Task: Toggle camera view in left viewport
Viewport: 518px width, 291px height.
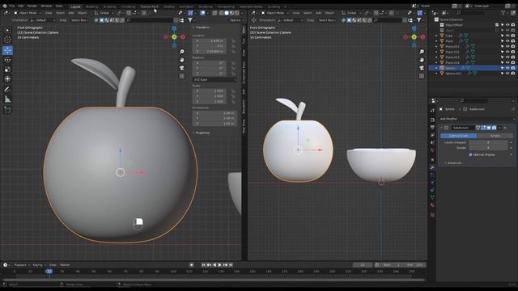Action: point(182,68)
